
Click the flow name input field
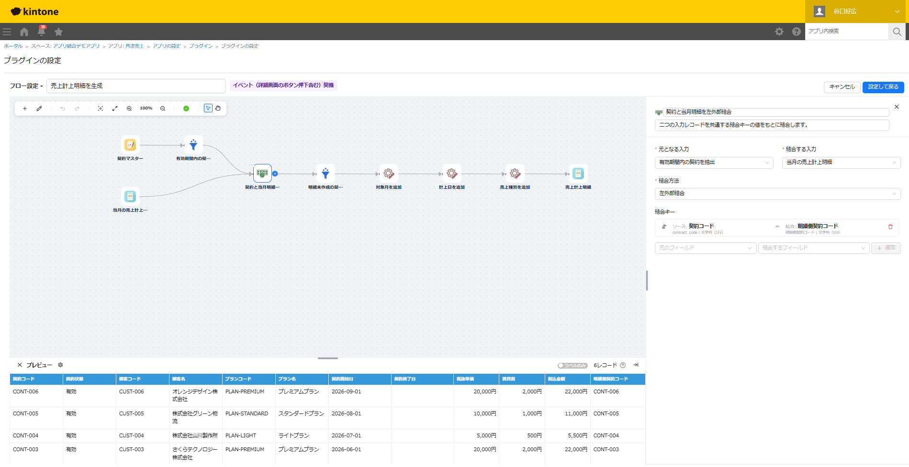[136, 86]
